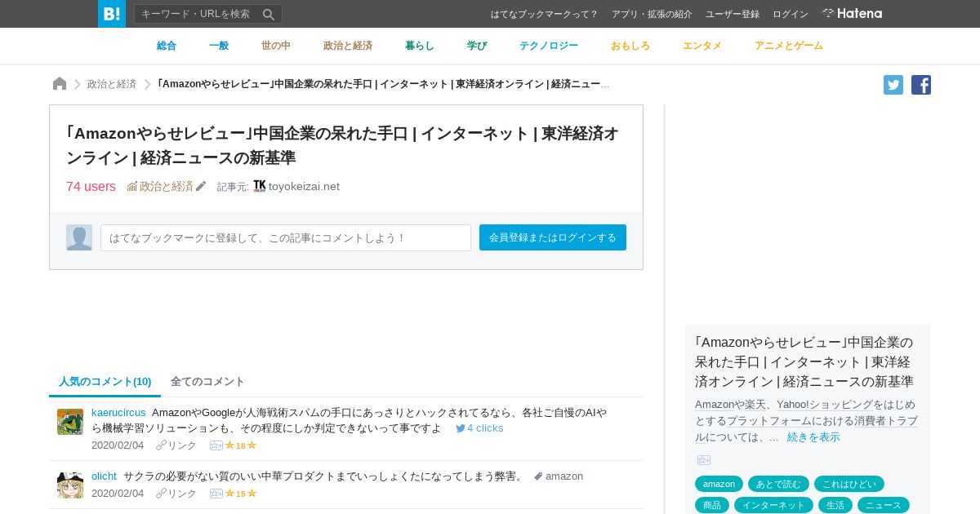
Task: Click 74 users count
Action: (x=91, y=186)
